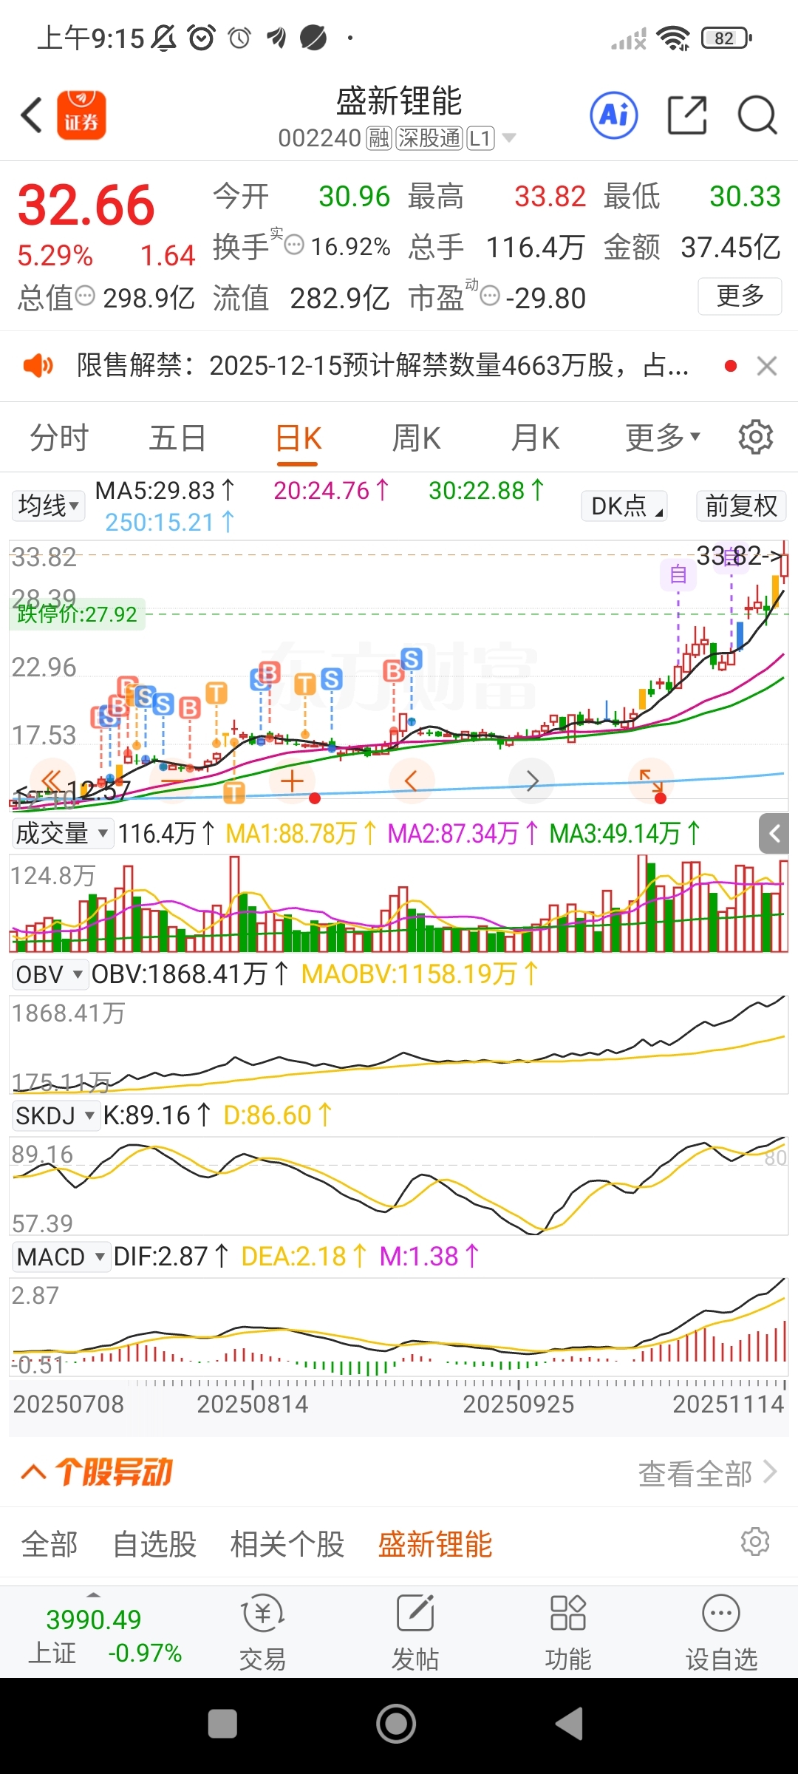The width and height of the screenshot is (798, 1774).
Task: Open 查看全部 link
Action: click(707, 1473)
